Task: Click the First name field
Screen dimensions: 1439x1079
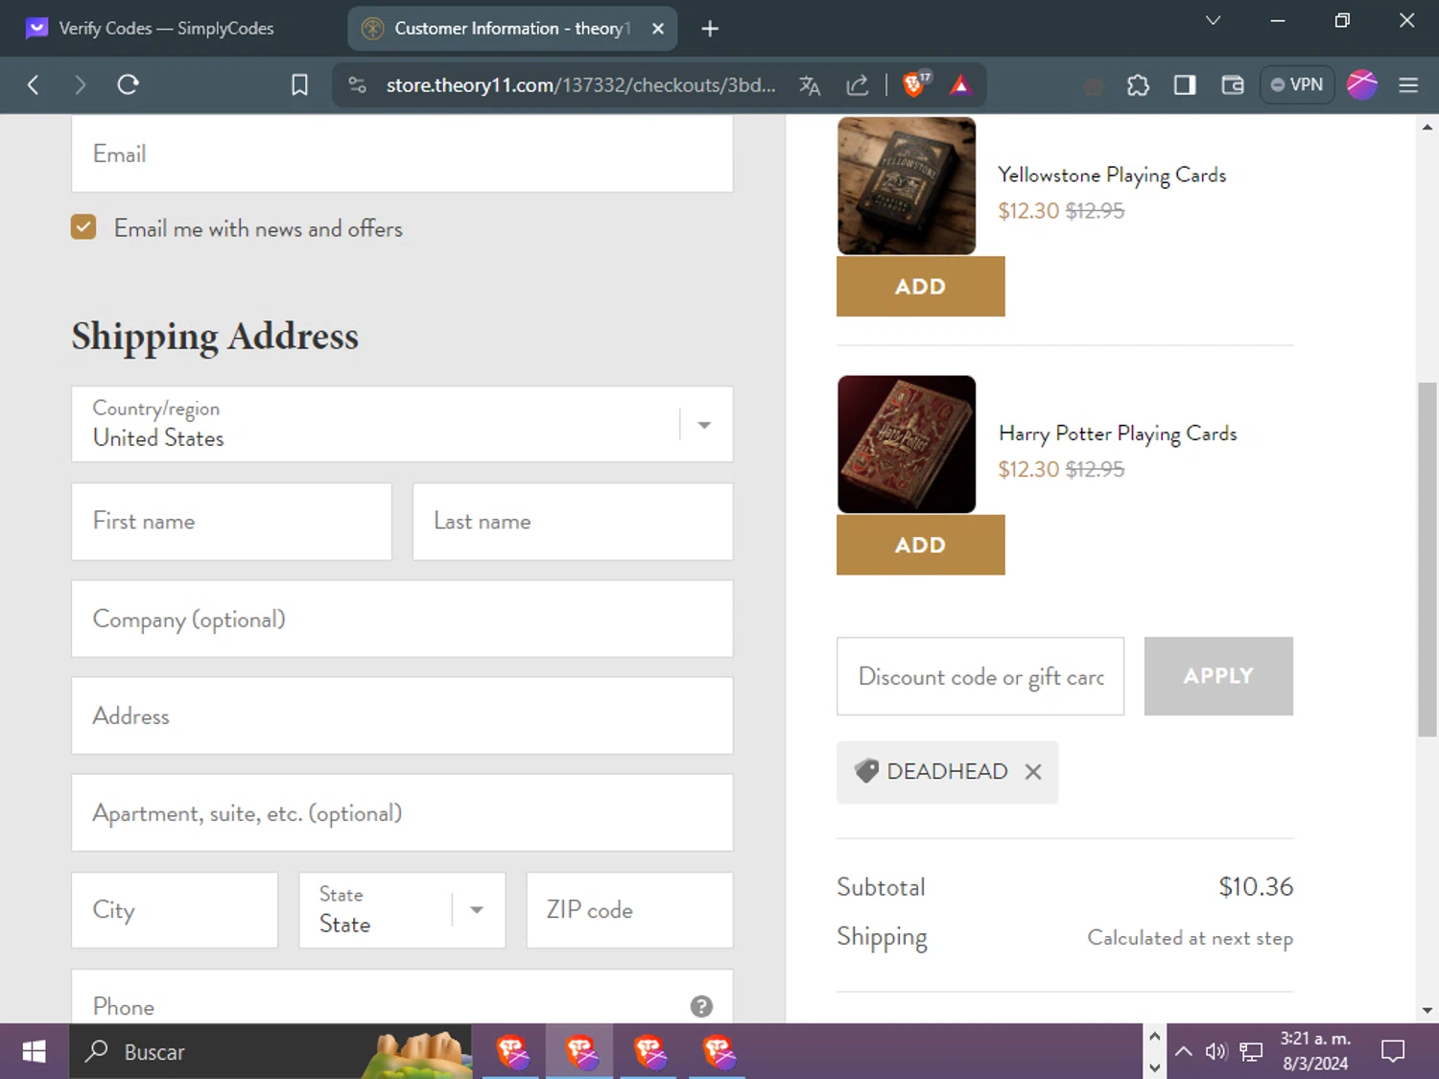Action: point(231,522)
